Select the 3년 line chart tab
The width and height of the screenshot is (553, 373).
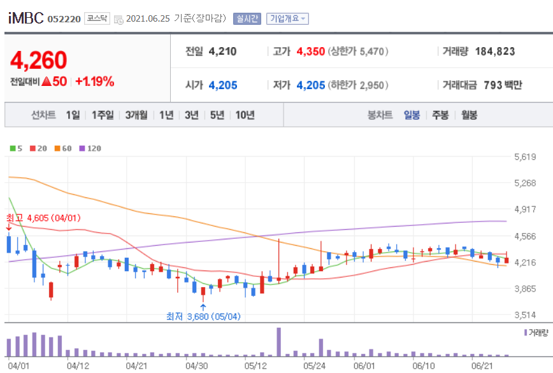point(192,115)
